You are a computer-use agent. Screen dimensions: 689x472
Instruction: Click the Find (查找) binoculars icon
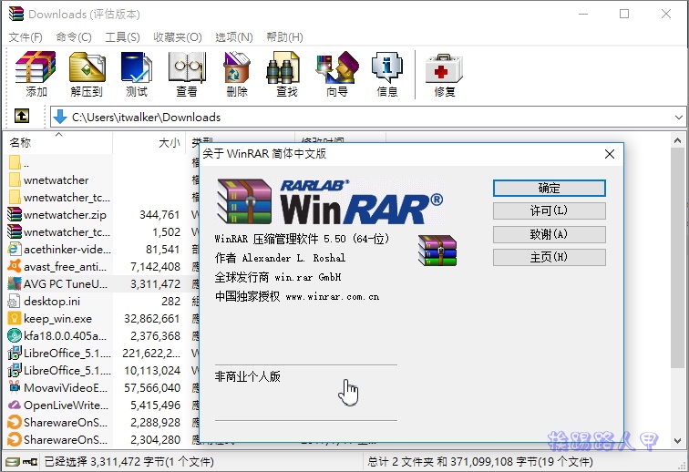pyautogui.click(x=283, y=67)
